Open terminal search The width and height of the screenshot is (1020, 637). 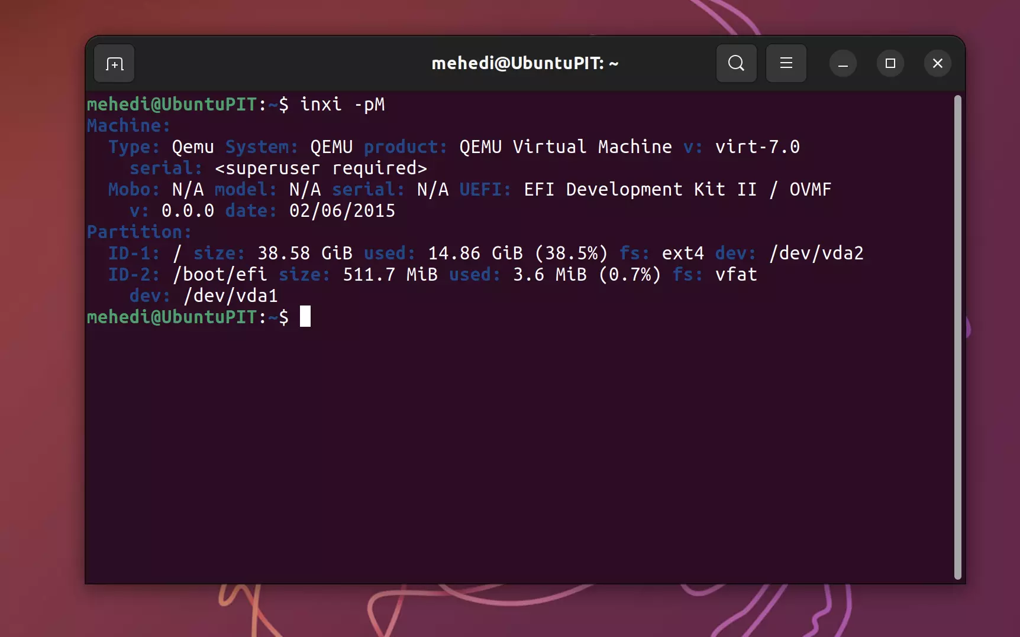(x=736, y=63)
